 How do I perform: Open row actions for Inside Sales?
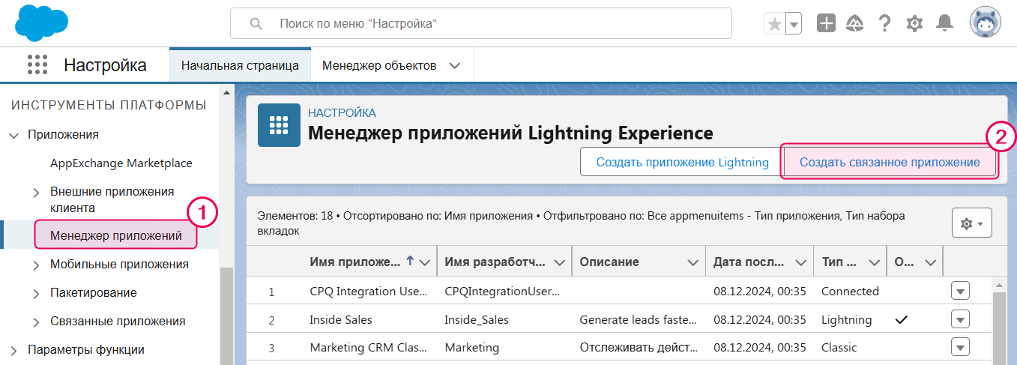(x=960, y=319)
